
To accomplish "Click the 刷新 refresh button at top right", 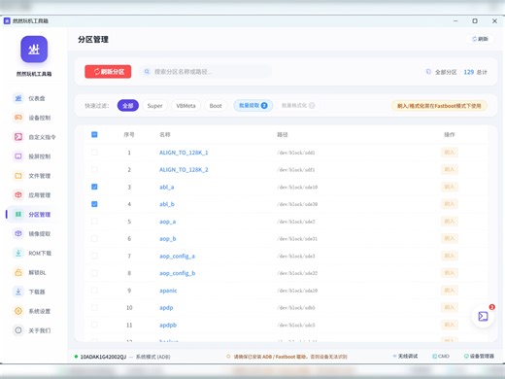I will coord(480,39).
